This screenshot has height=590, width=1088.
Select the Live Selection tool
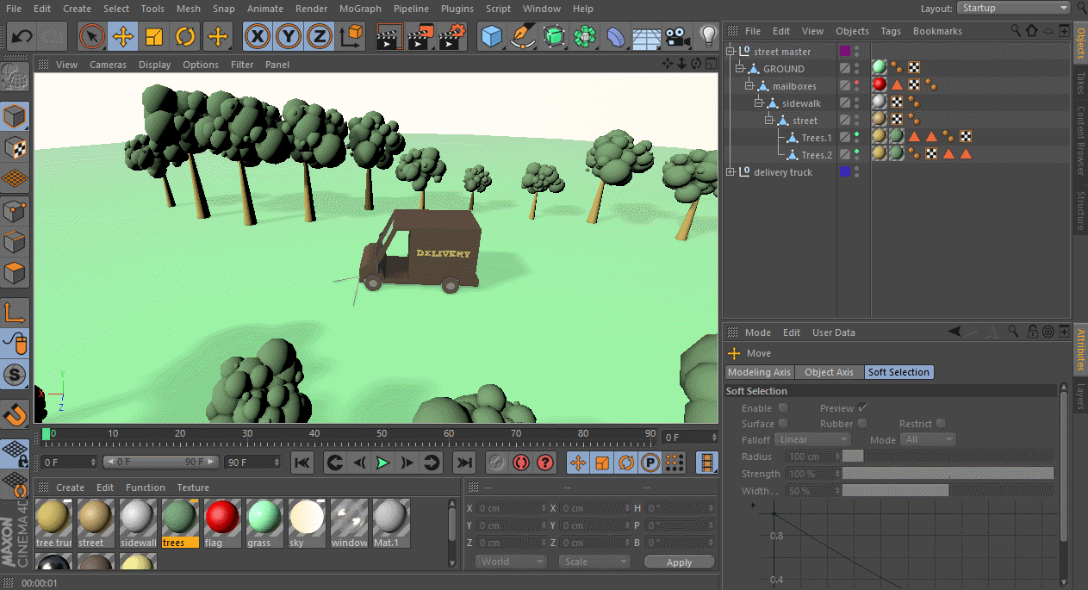[x=92, y=36]
